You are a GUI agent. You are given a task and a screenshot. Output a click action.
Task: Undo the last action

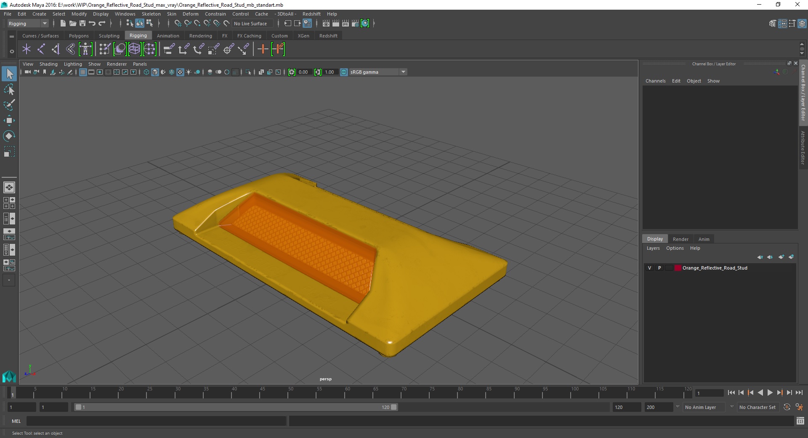pyautogui.click(x=92, y=24)
